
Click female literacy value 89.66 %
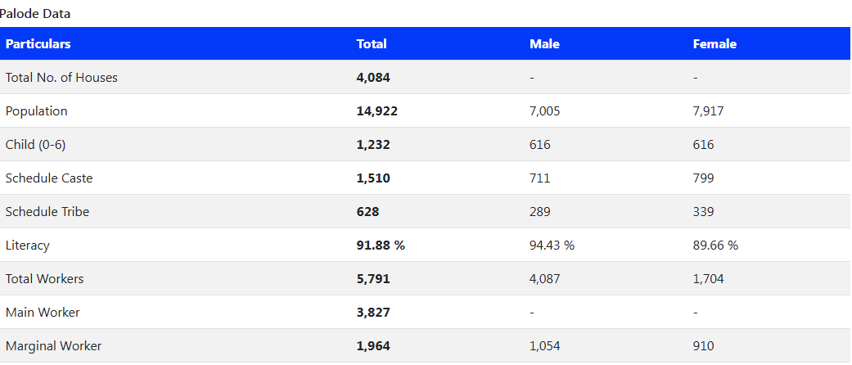coord(715,246)
